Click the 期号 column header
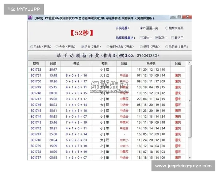 36,64
